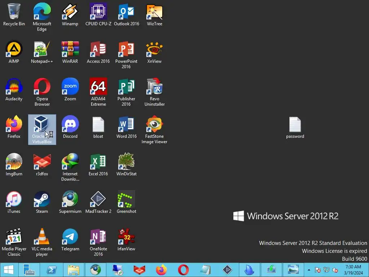
Task: Select the Media Player Classic shortcut
Action: pos(14,242)
